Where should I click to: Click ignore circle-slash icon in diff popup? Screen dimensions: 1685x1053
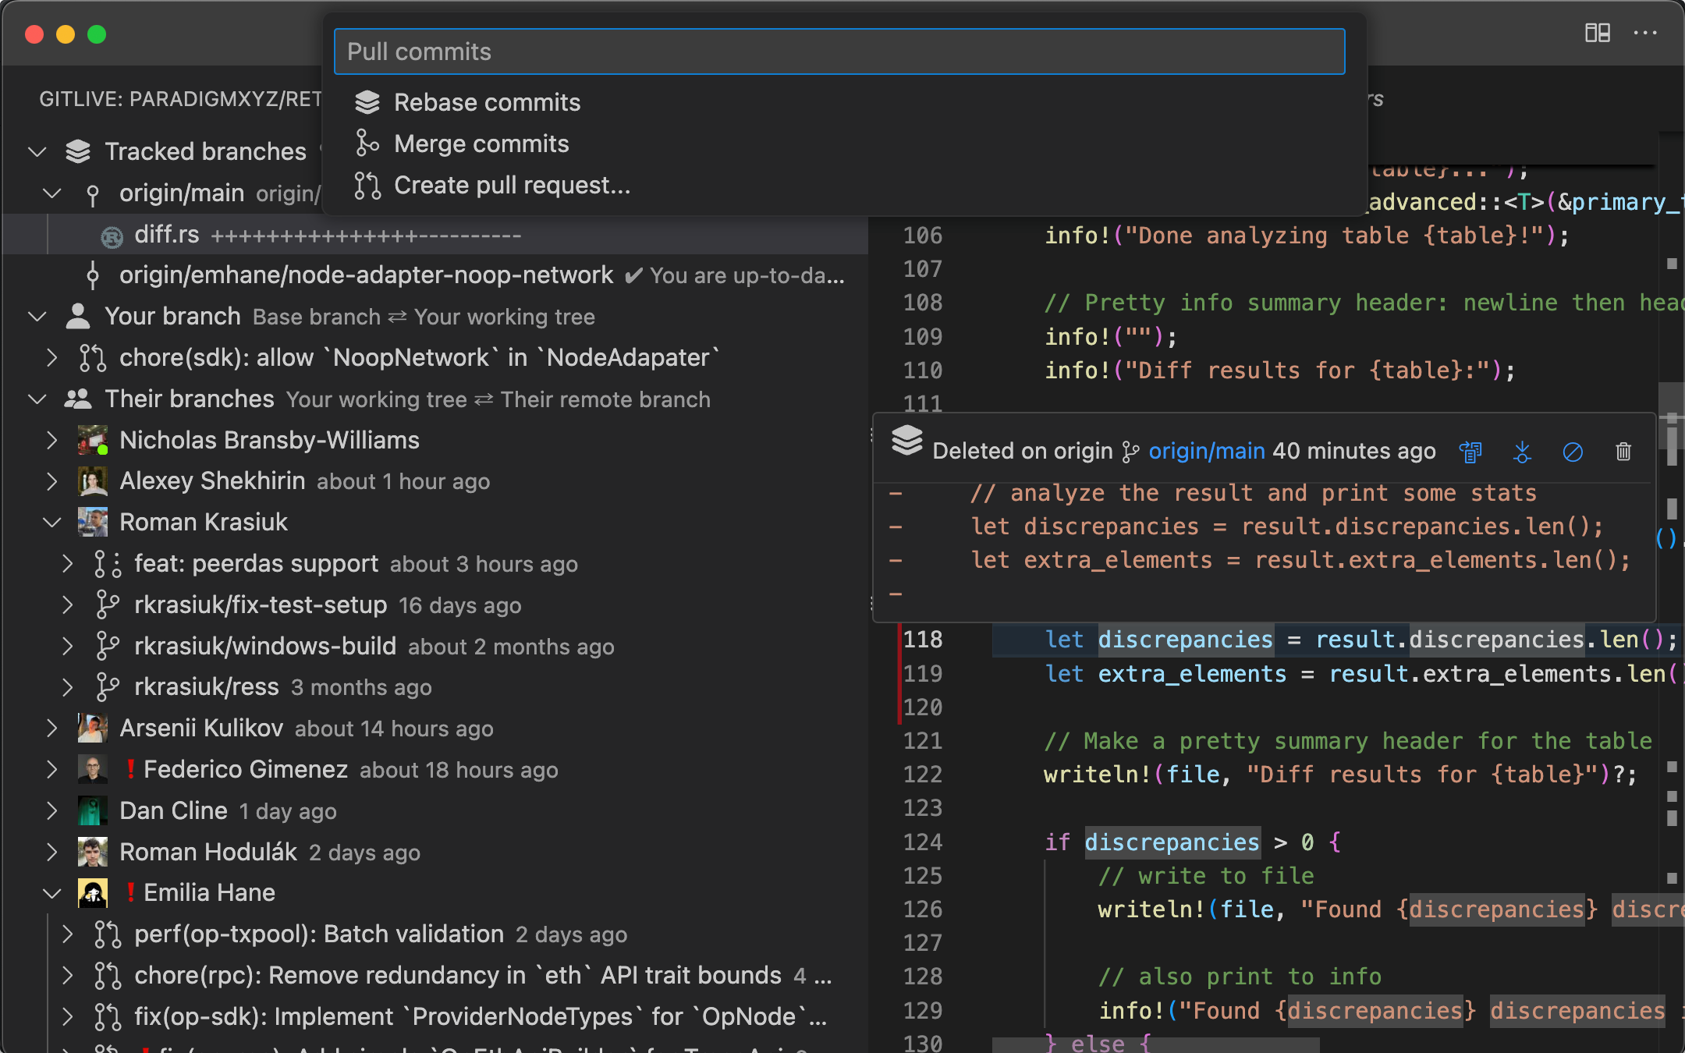click(x=1573, y=452)
